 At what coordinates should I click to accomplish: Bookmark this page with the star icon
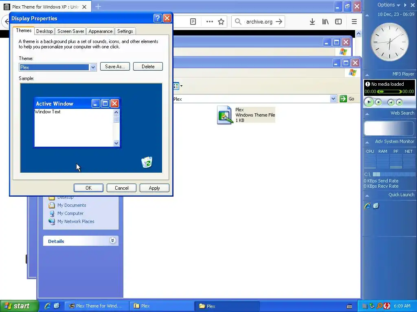click(x=221, y=22)
